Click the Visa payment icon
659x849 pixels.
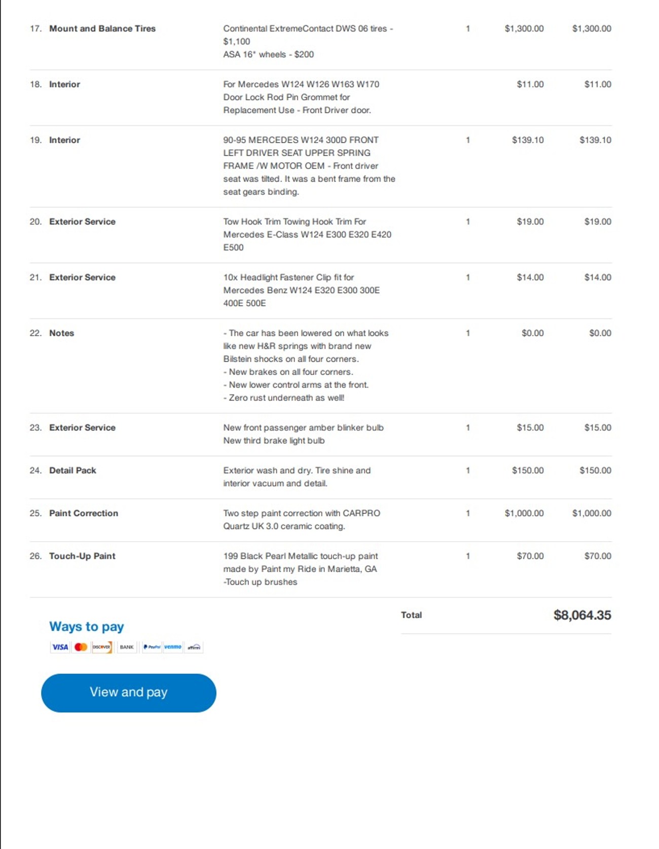point(60,647)
